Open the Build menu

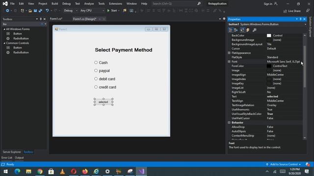coord(54,3)
